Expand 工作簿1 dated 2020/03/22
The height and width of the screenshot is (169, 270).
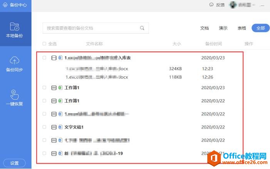[x=54, y=101]
